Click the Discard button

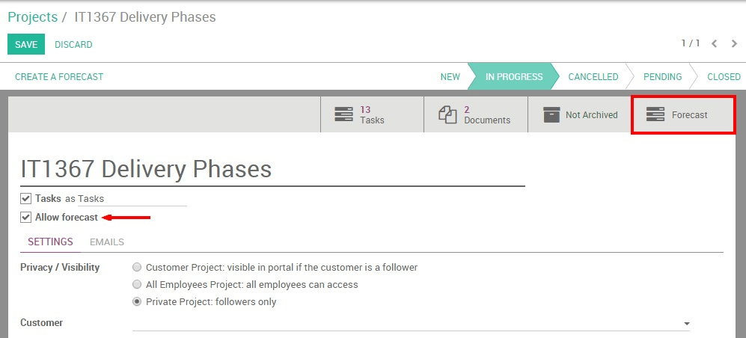[x=73, y=45]
